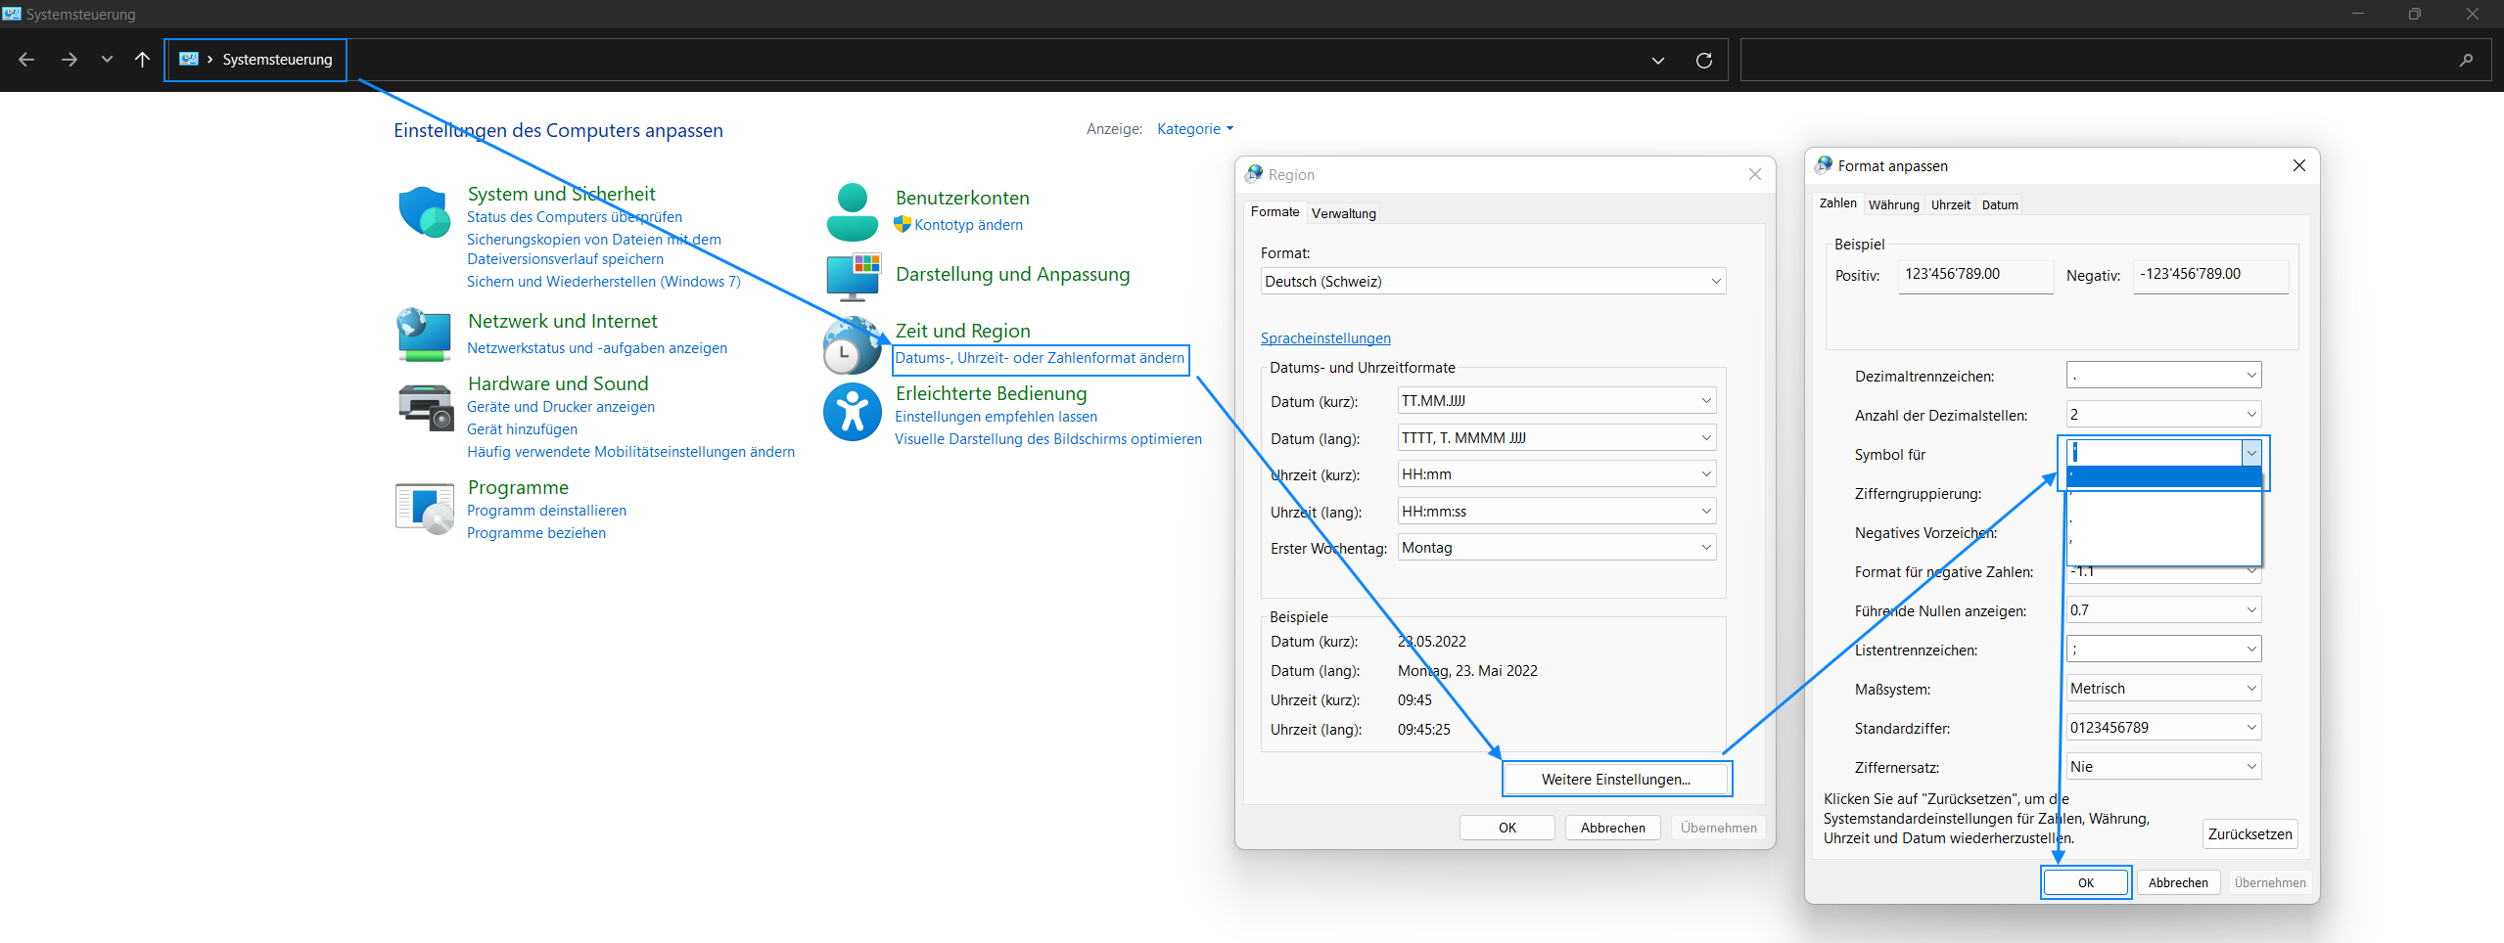Click the Kontotyp ändern link
The height and width of the screenshot is (943, 2504).
968,225
